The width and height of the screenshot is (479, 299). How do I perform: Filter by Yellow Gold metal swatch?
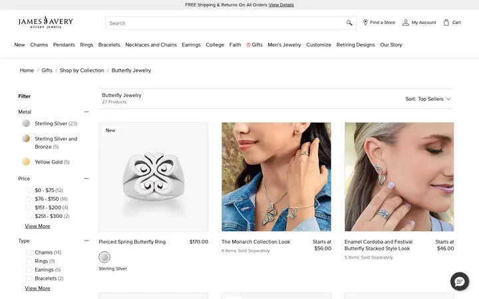click(x=26, y=161)
